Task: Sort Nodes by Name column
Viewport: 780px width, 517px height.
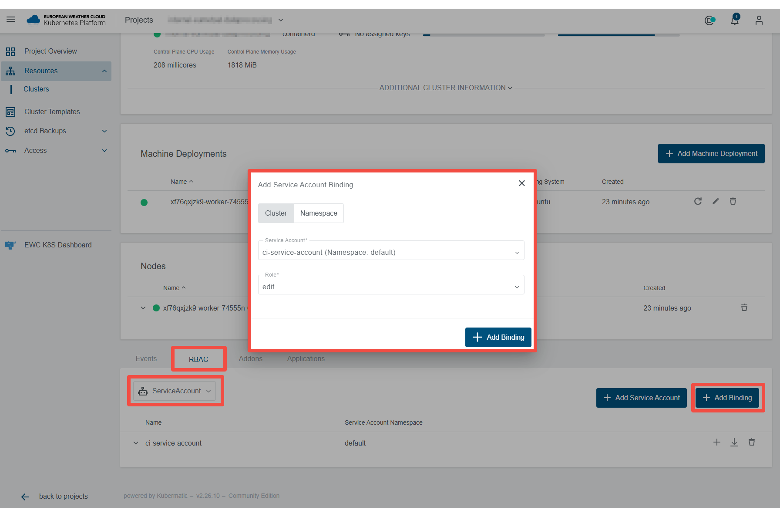Action: point(174,288)
